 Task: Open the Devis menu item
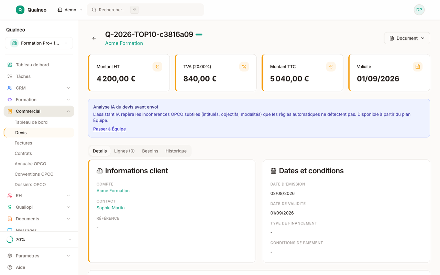tap(39, 133)
